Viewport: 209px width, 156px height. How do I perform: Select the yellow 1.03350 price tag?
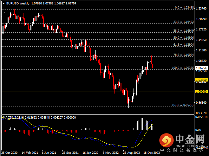tap(202, 80)
